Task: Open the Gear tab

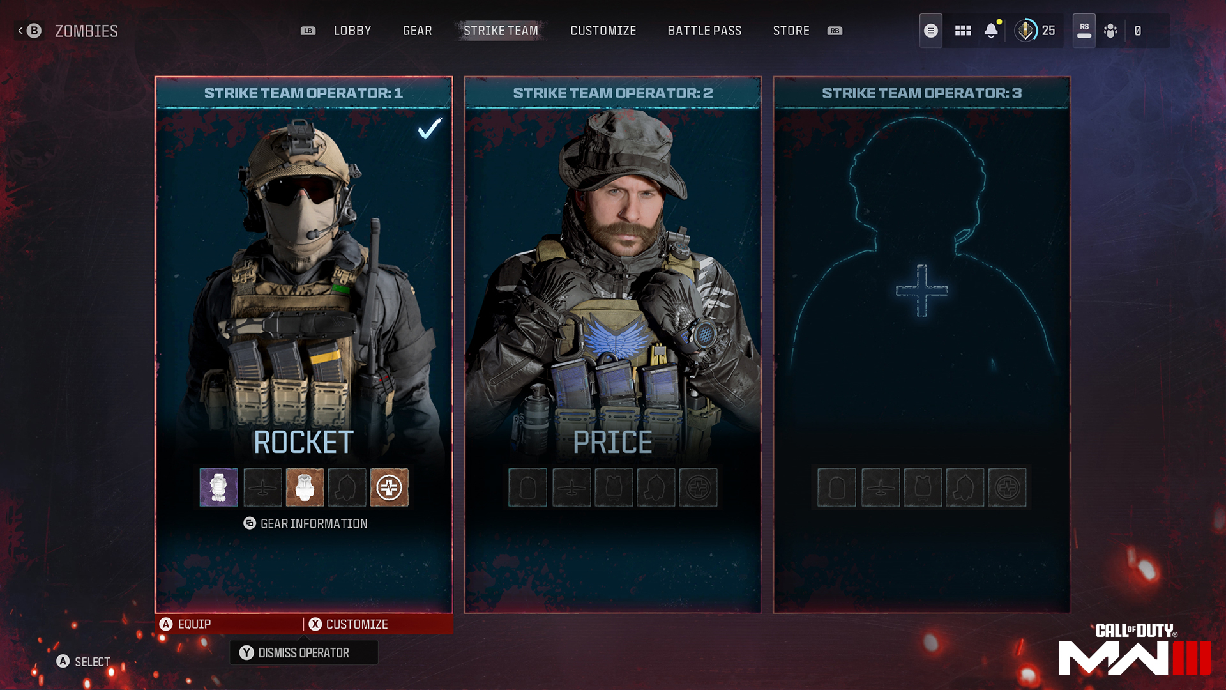Action: click(418, 31)
